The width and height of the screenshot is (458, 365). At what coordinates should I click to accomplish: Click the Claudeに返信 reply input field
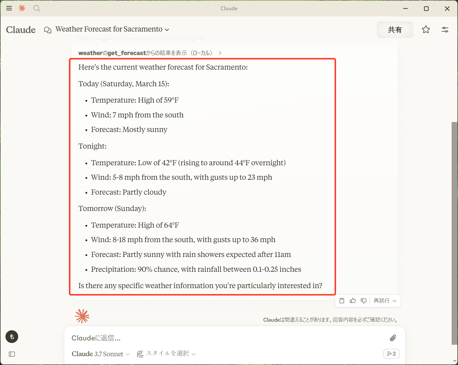coord(212,338)
